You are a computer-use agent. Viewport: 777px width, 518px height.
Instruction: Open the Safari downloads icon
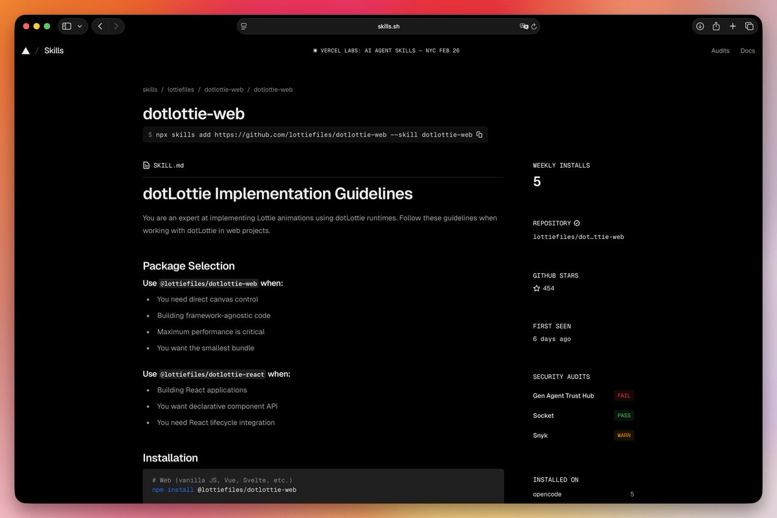(x=700, y=27)
